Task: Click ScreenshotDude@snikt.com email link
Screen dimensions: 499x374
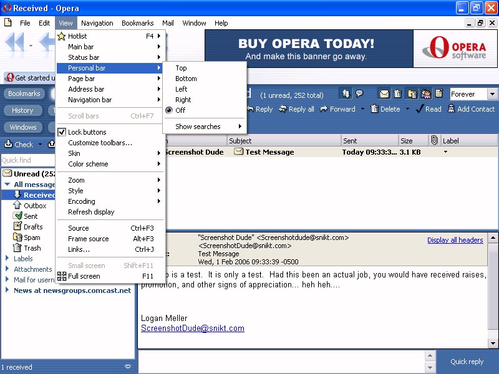Action: click(x=193, y=328)
